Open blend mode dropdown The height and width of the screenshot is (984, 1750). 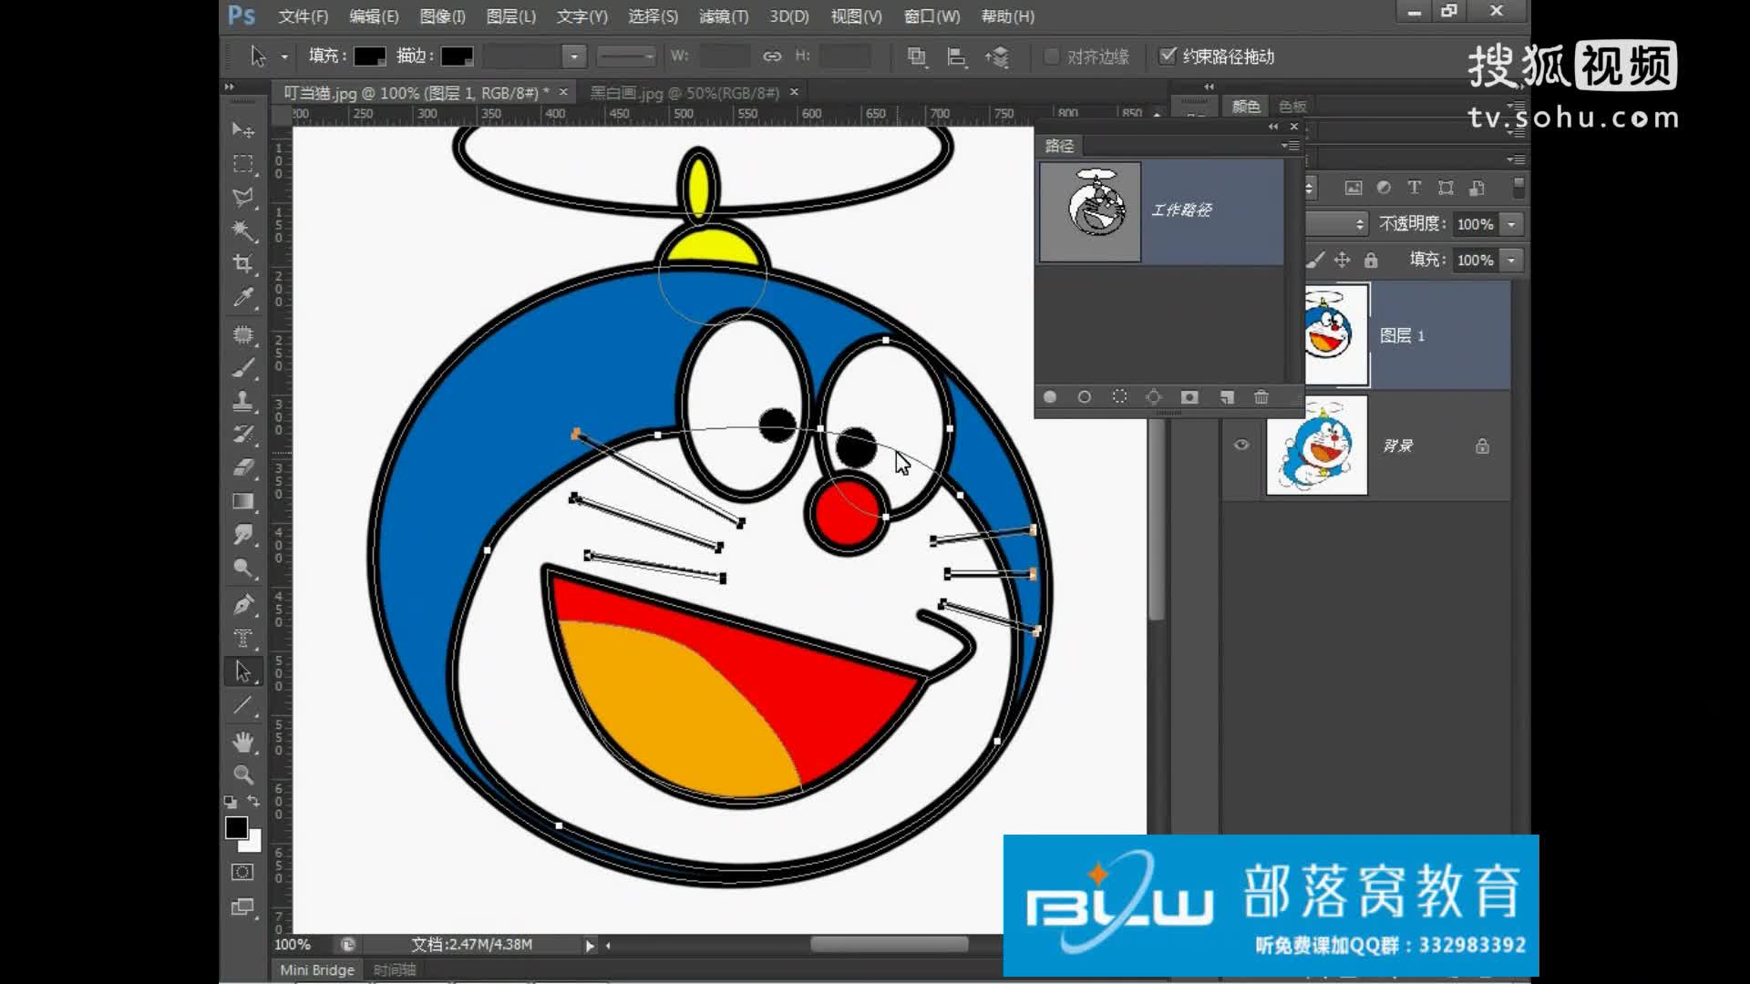tap(1336, 224)
